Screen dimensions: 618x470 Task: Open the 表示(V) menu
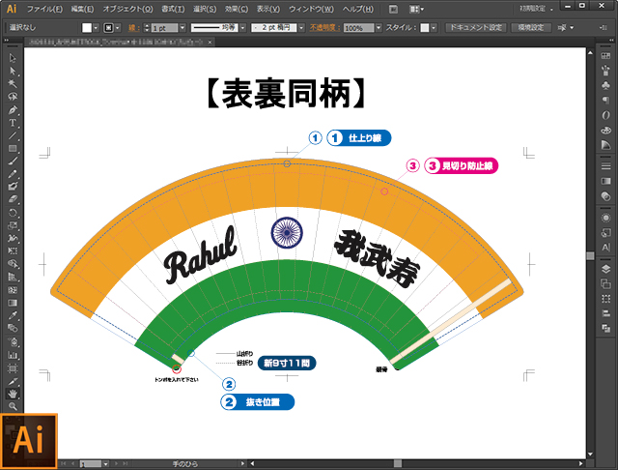point(268,9)
